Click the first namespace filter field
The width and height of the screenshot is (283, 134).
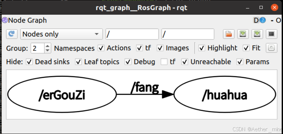tap(132, 34)
